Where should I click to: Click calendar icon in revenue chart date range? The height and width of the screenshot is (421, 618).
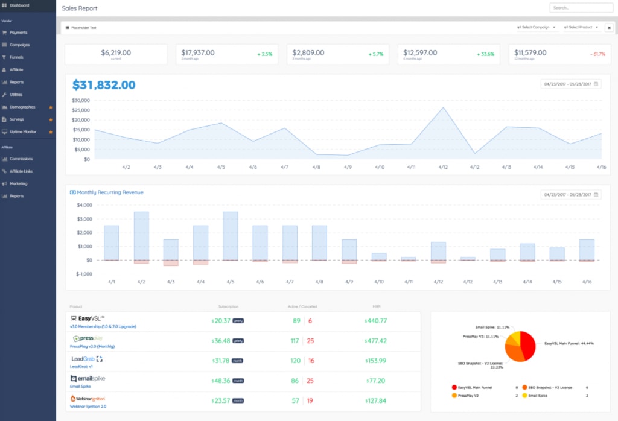[x=596, y=84]
